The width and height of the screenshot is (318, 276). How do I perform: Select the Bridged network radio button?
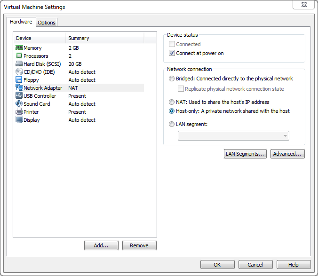pos(172,79)
